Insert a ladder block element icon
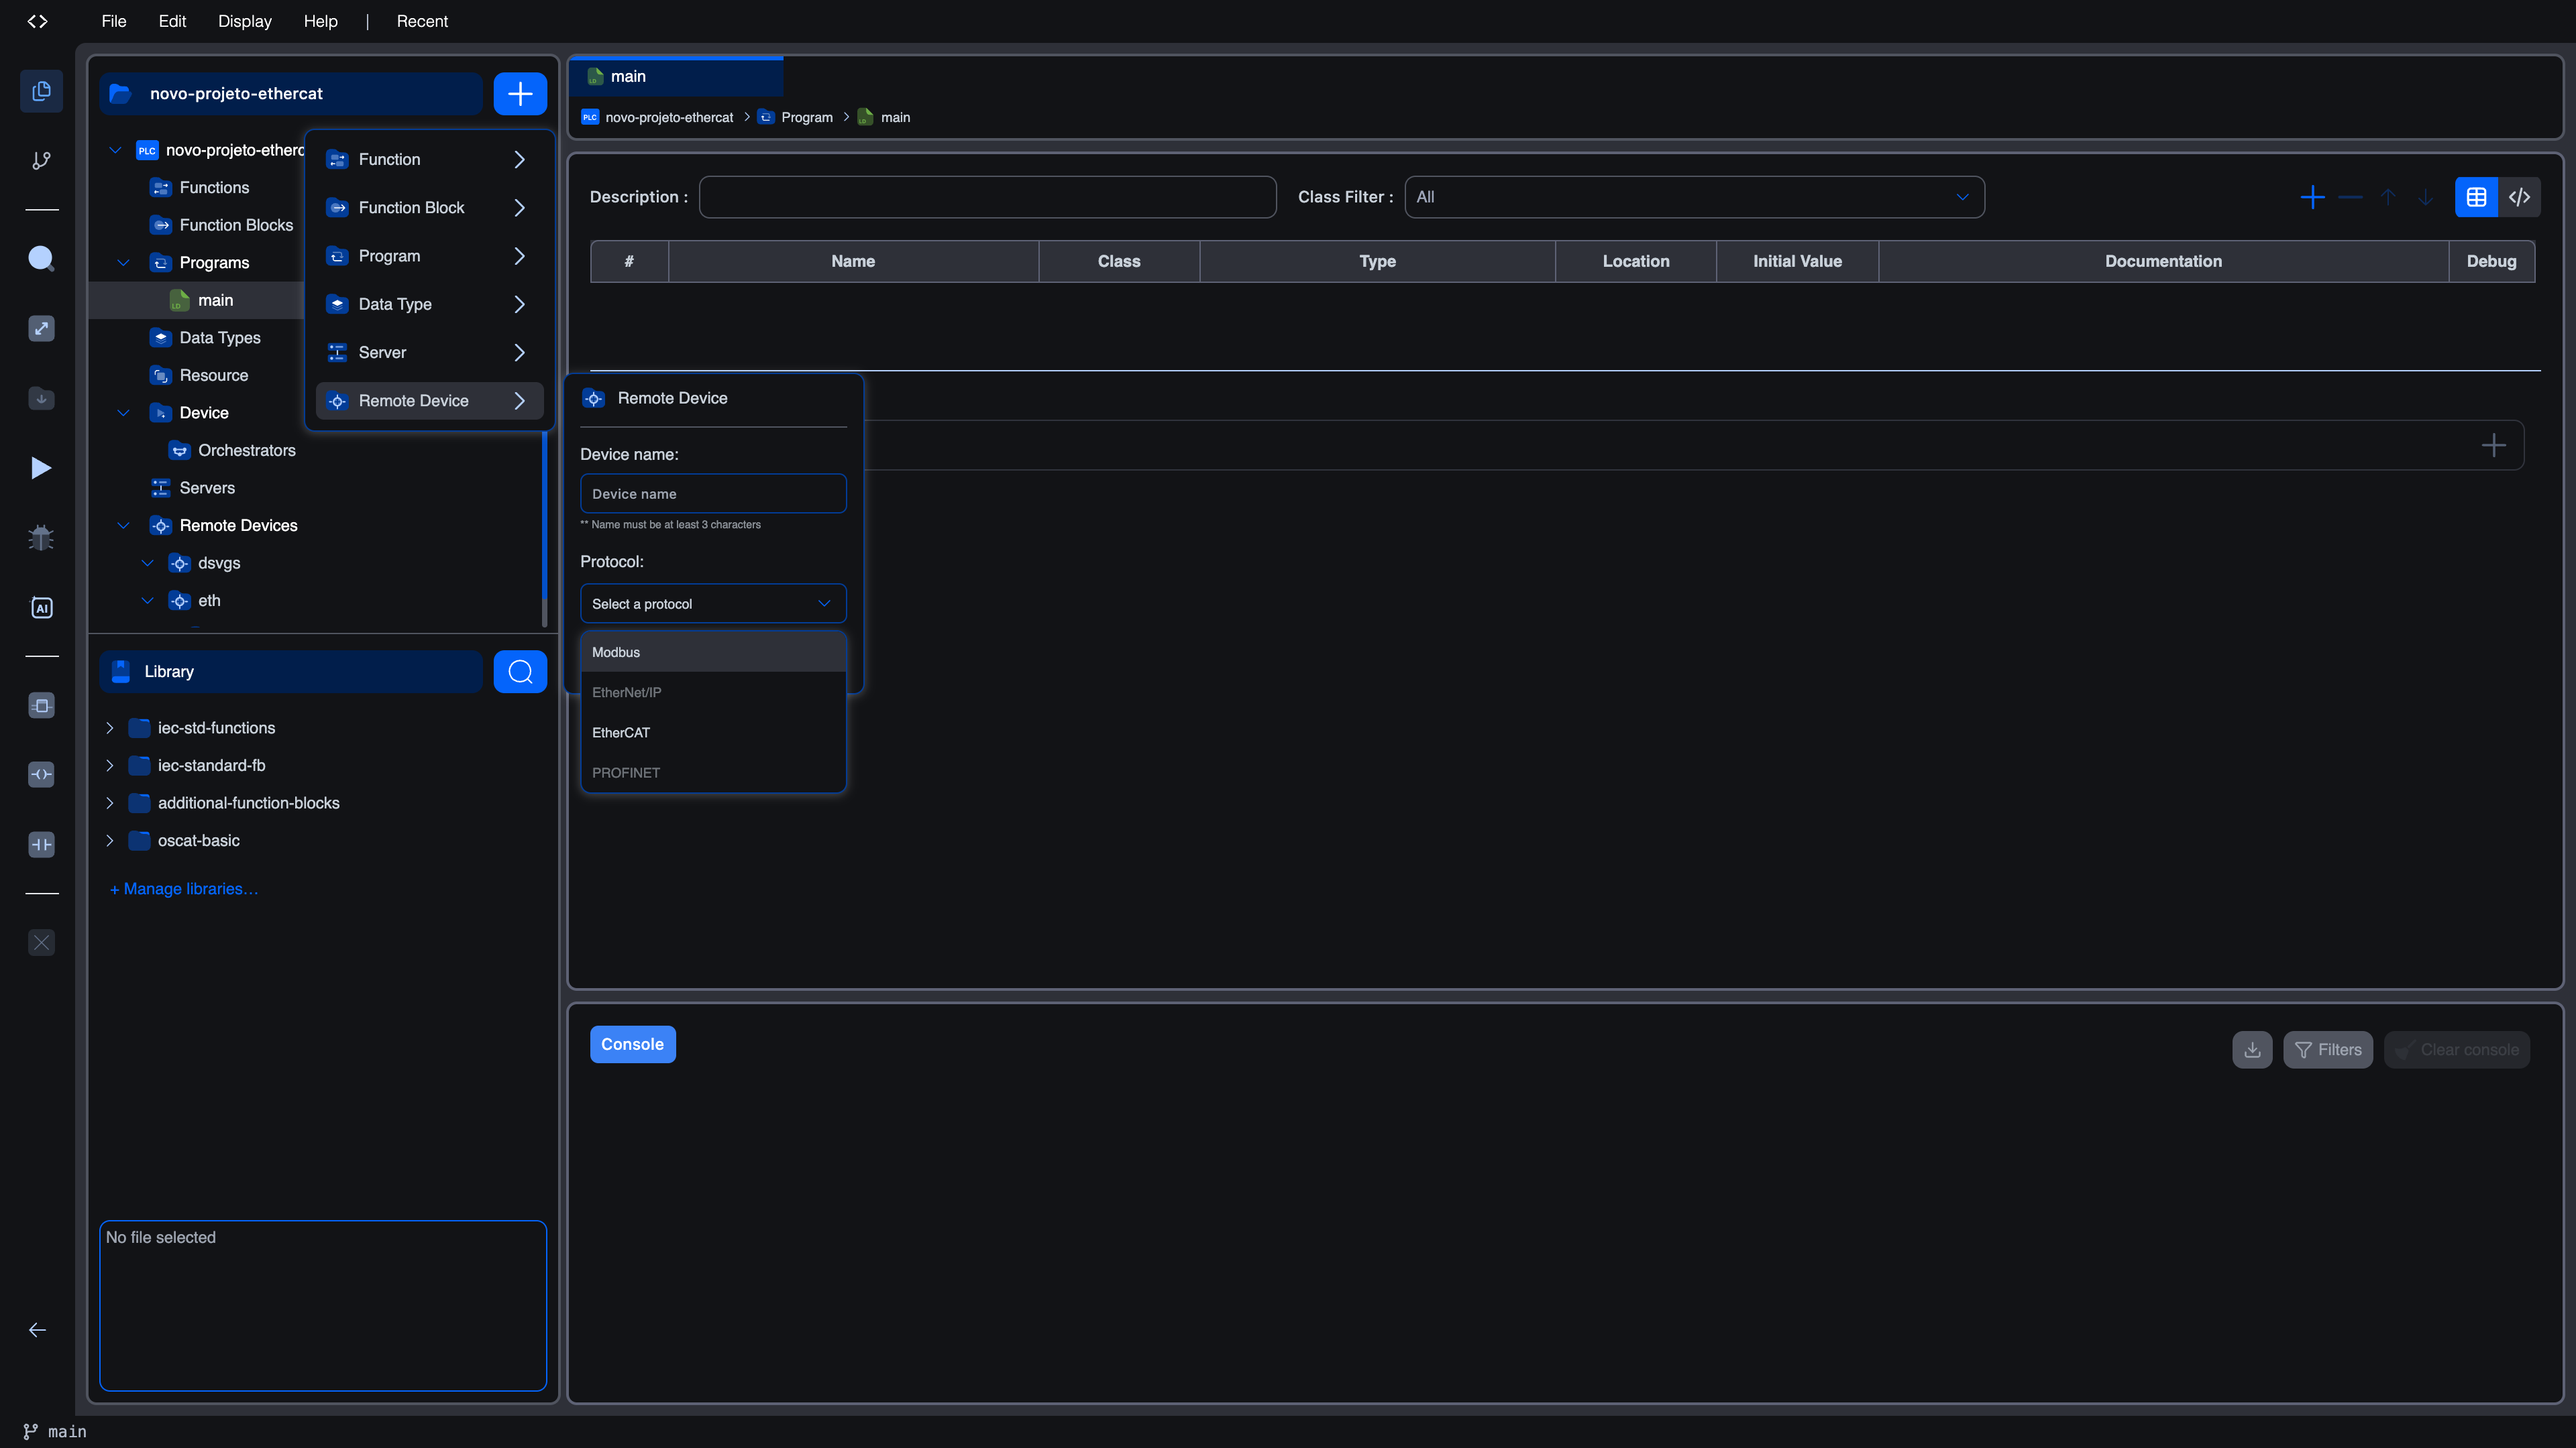Screen dimensions: 2576x1448 point(41,705)
